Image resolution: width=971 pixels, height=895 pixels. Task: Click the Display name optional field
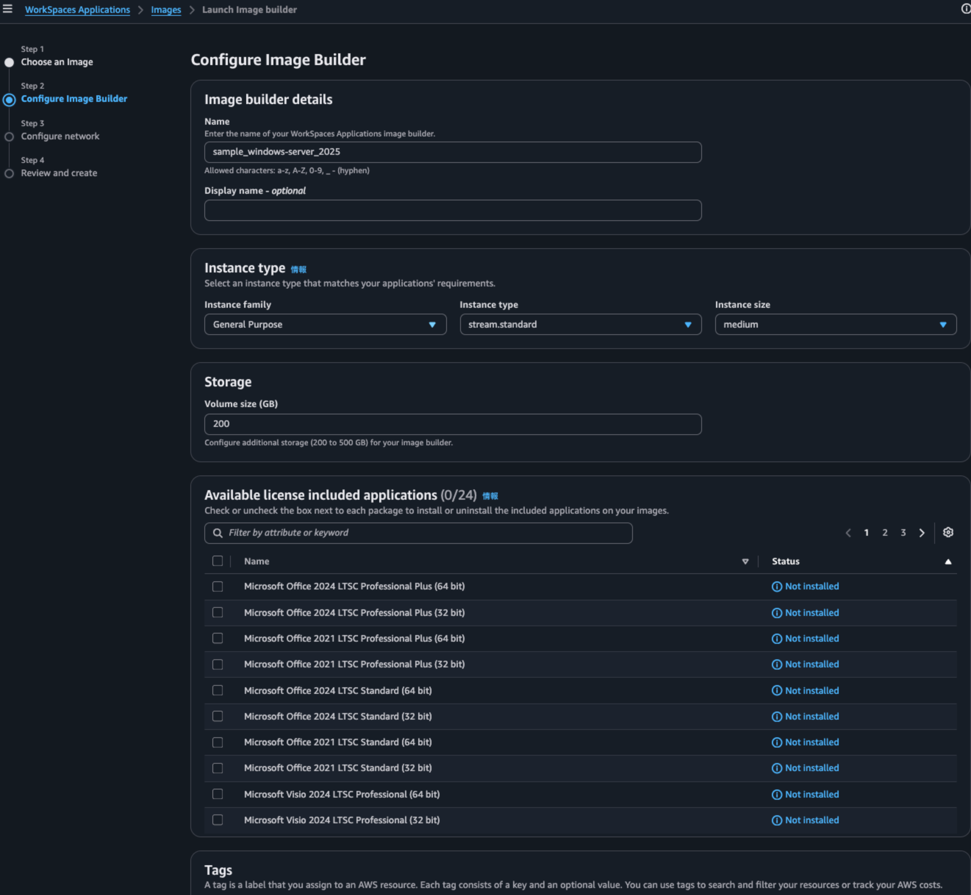[x=452, y=210]
